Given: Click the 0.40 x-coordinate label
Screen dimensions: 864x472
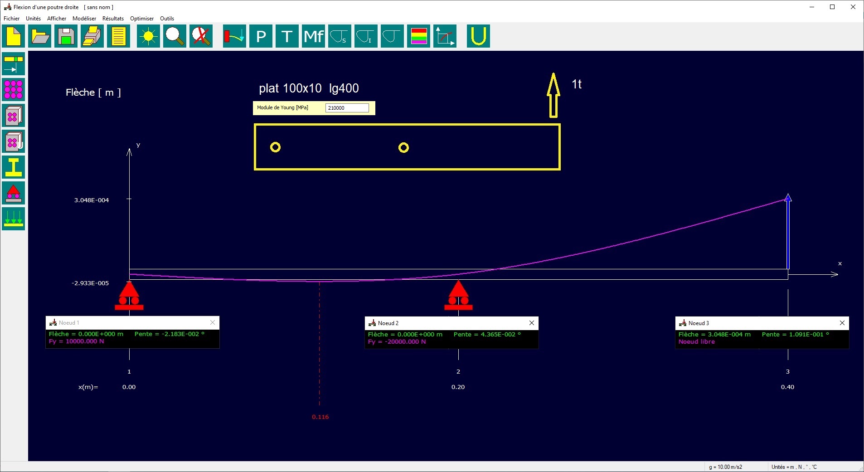Looking at the screenshot, I should point(788,387).
